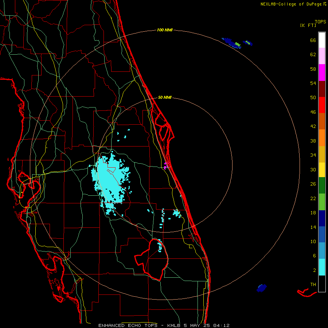
Task: Click the legend value 62
Action: click(313, 55)
